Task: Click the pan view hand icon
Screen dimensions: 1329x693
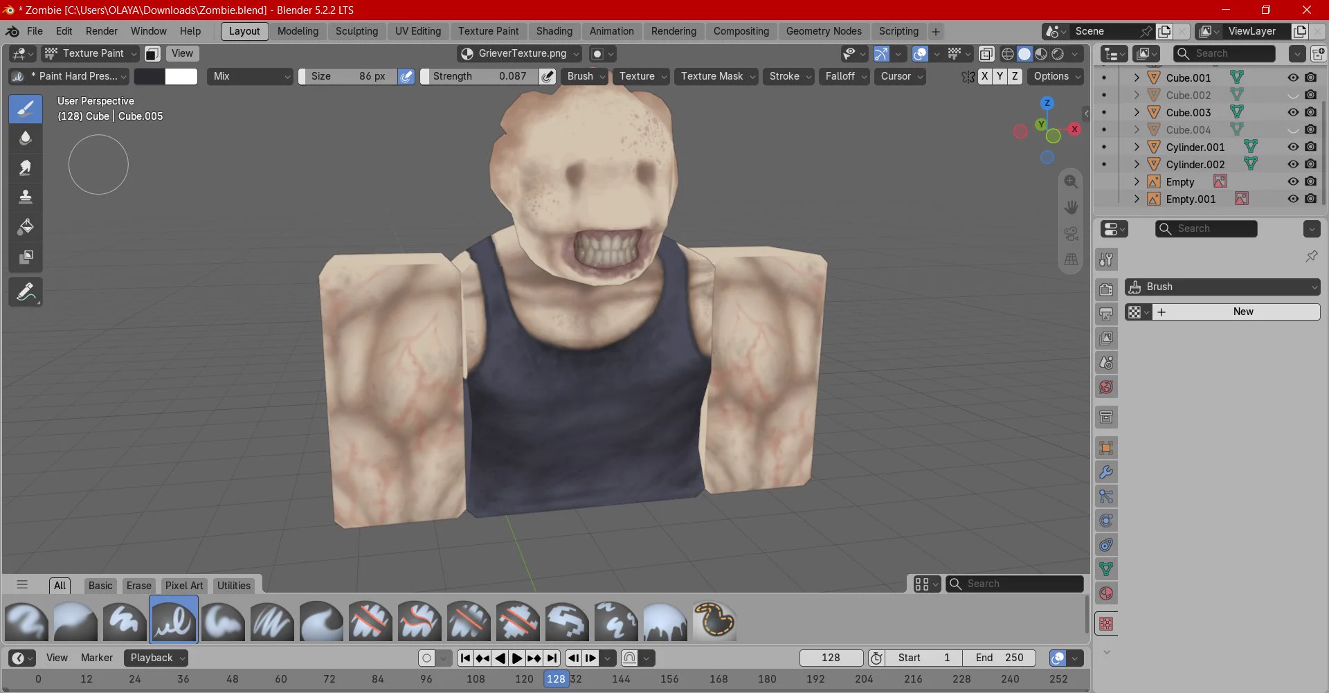Action: click(1071, 207)
